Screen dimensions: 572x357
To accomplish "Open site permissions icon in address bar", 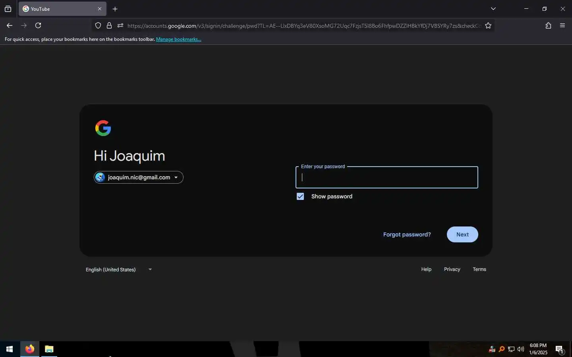I will point(120,25).
